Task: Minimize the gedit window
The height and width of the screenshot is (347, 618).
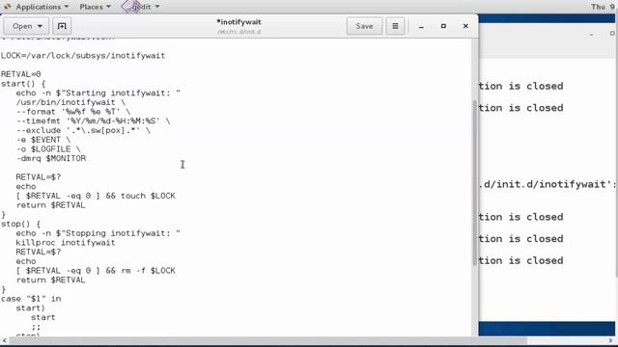Action: [x=421, y=26]
